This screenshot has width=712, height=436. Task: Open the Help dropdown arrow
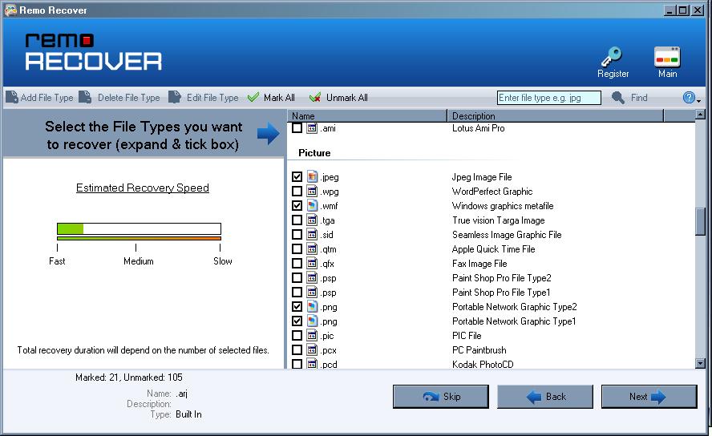click(698, 100)
